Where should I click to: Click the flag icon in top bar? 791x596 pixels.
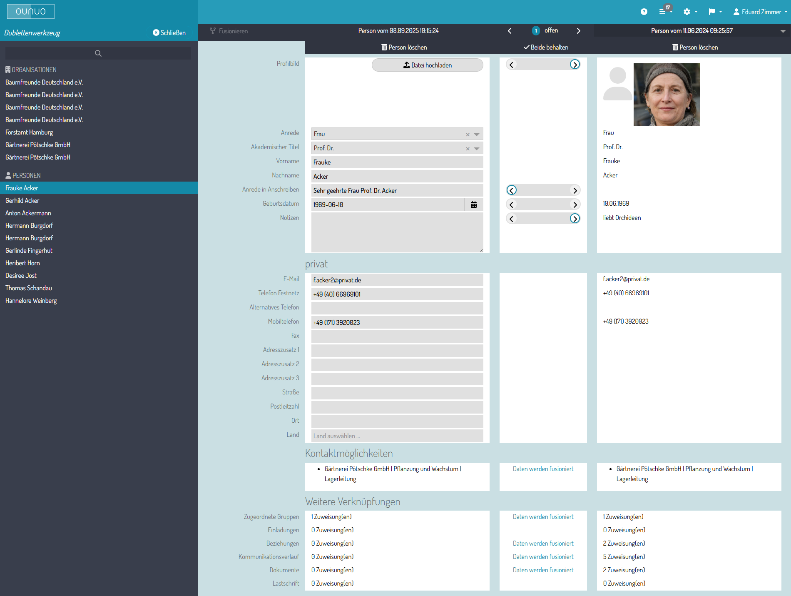[712, 12]
